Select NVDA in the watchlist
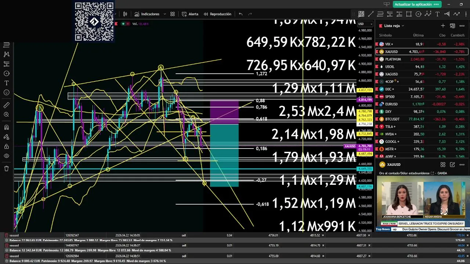Viewport: 470px width, 264px height. pyautogui.click(x=422, y=134)
